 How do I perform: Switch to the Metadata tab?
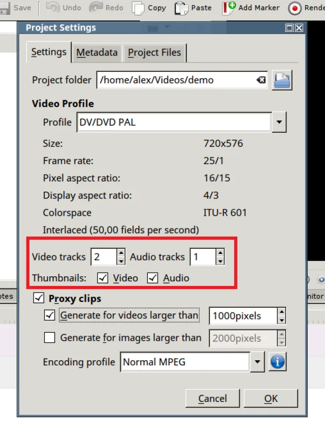(96, 52)
